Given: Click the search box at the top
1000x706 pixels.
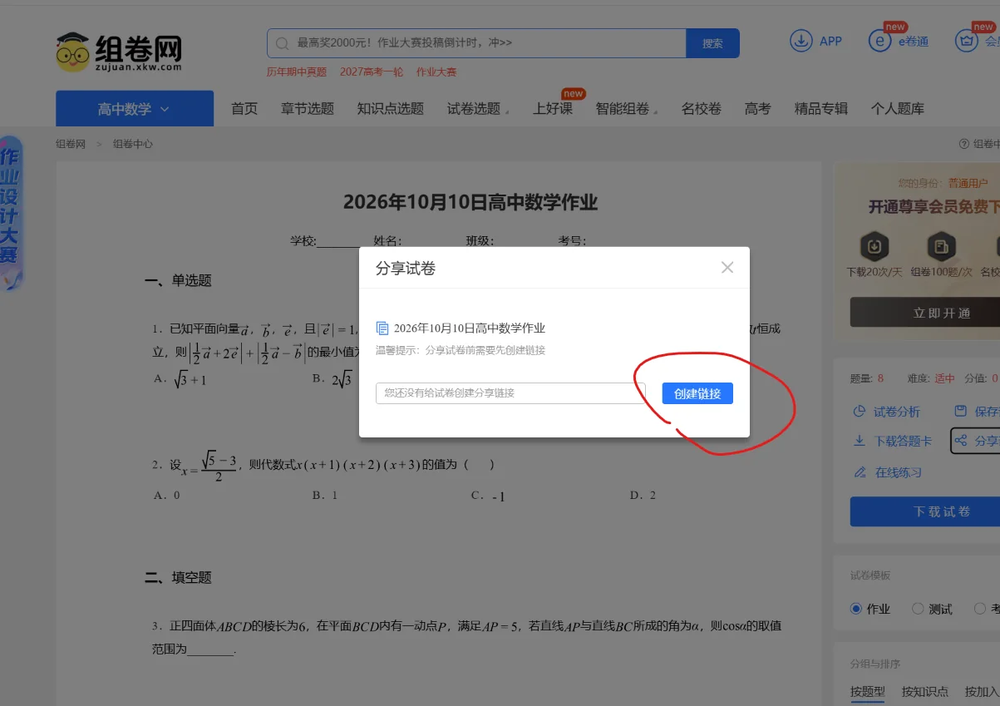Looking at the screenshot, I should (476, 43).
